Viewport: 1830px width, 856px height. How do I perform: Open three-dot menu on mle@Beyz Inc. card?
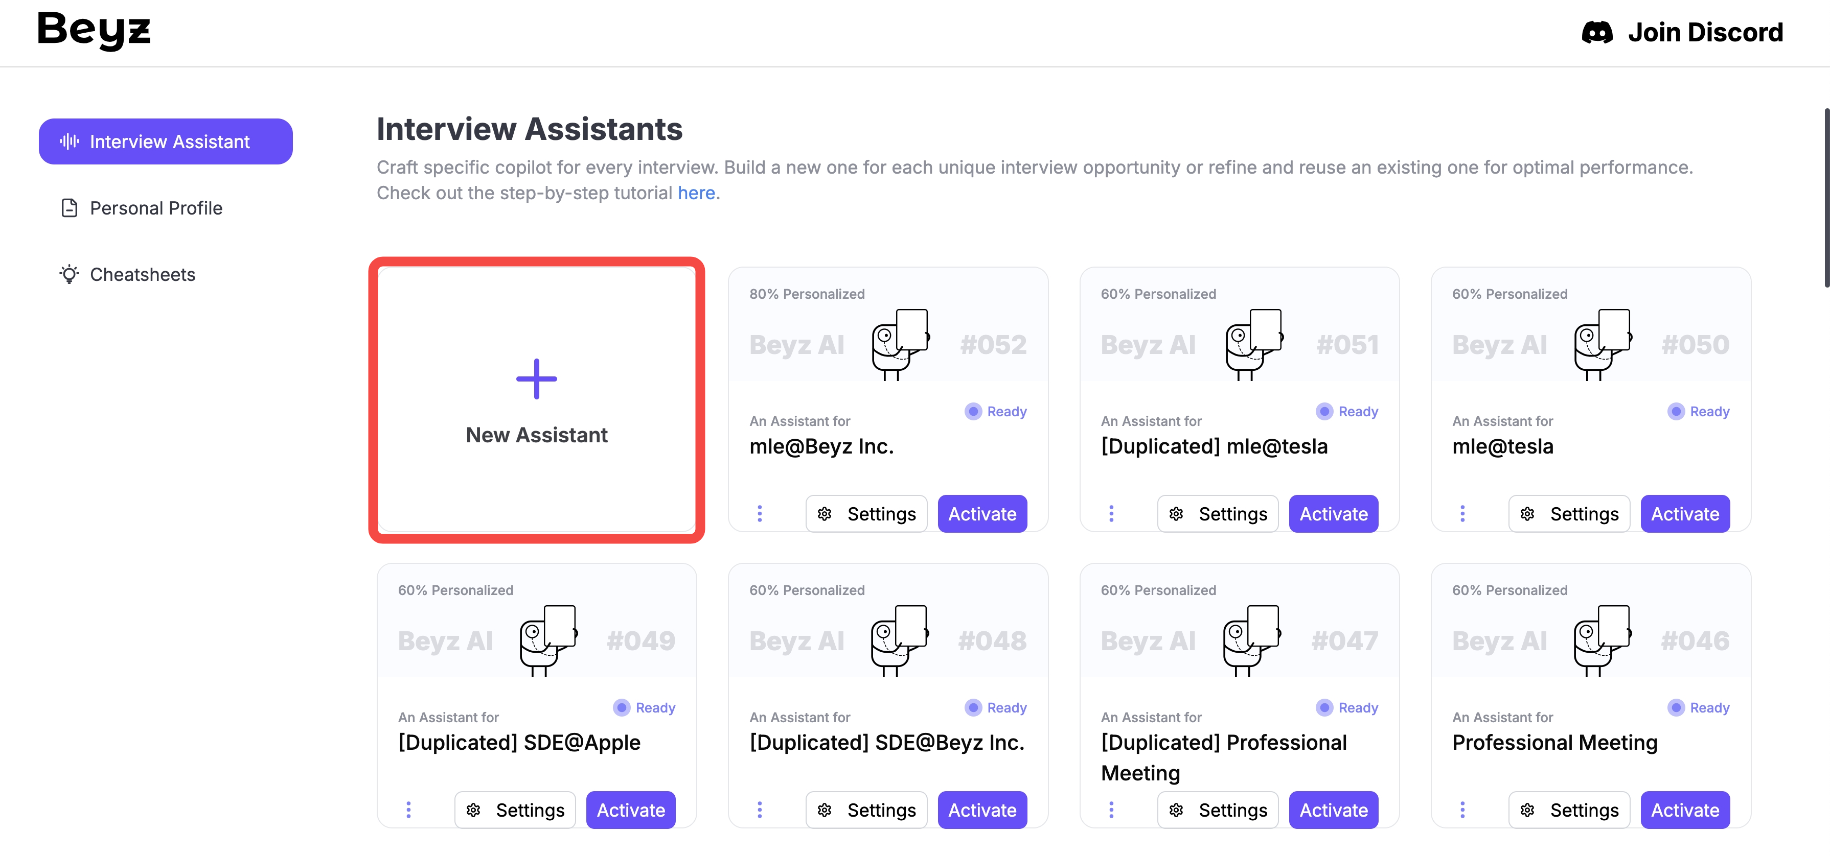760,513
